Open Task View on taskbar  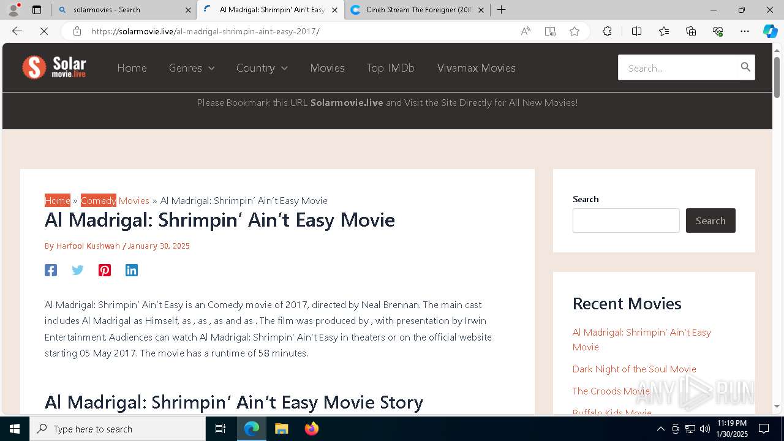pyautogui.click(x=221, y=429)
